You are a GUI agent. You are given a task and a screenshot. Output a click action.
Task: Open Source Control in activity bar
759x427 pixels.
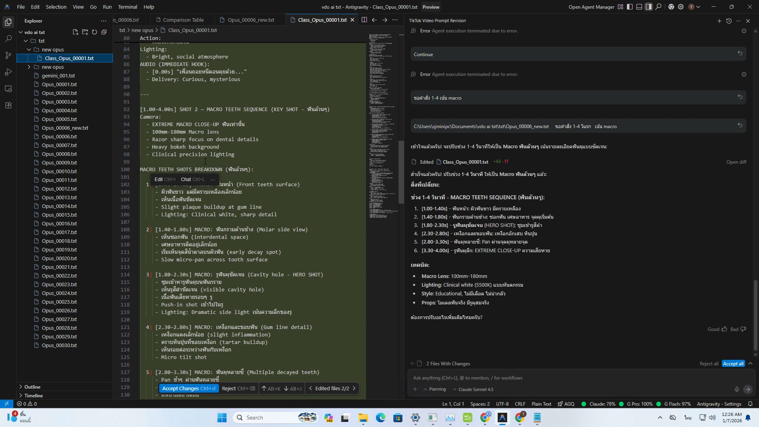click(x=8, y=55)
